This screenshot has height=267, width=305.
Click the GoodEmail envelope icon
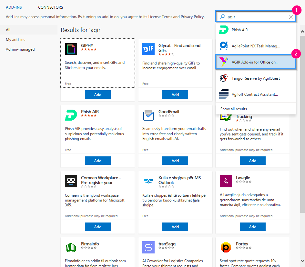click(x=148, y=115)
